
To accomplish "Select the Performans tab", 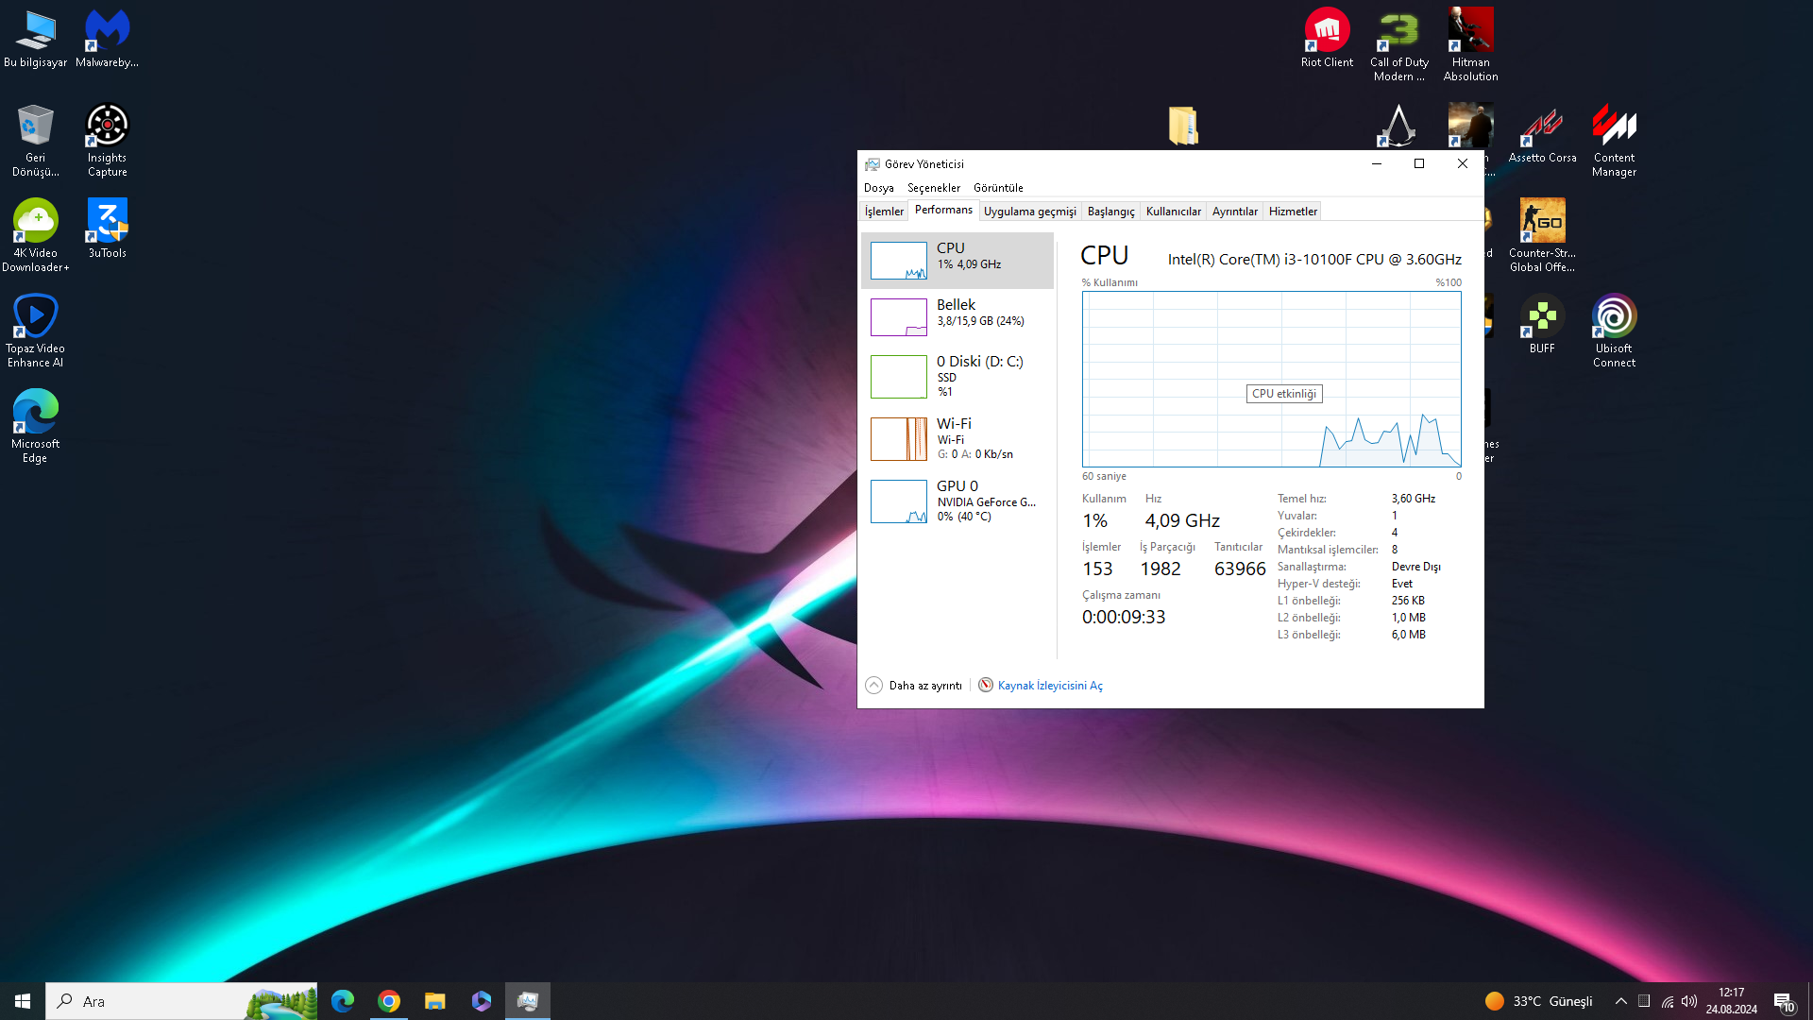I will tap(943, 210).
